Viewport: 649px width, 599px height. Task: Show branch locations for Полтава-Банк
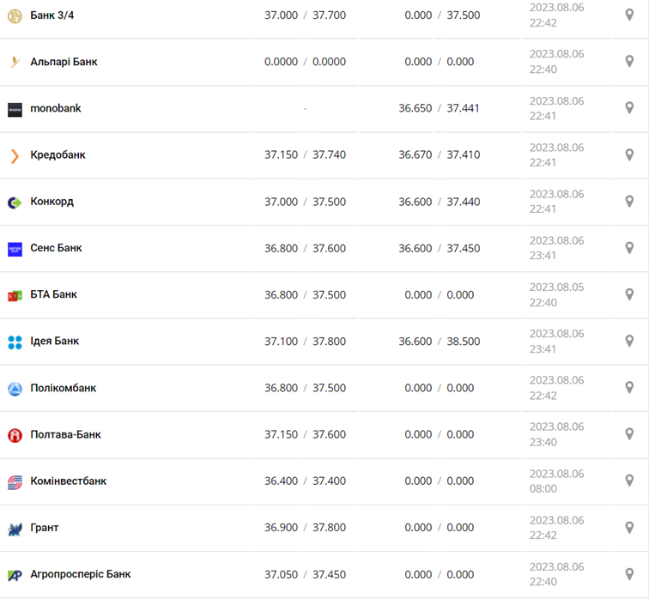pyautogui.click(x=629, y=434)
